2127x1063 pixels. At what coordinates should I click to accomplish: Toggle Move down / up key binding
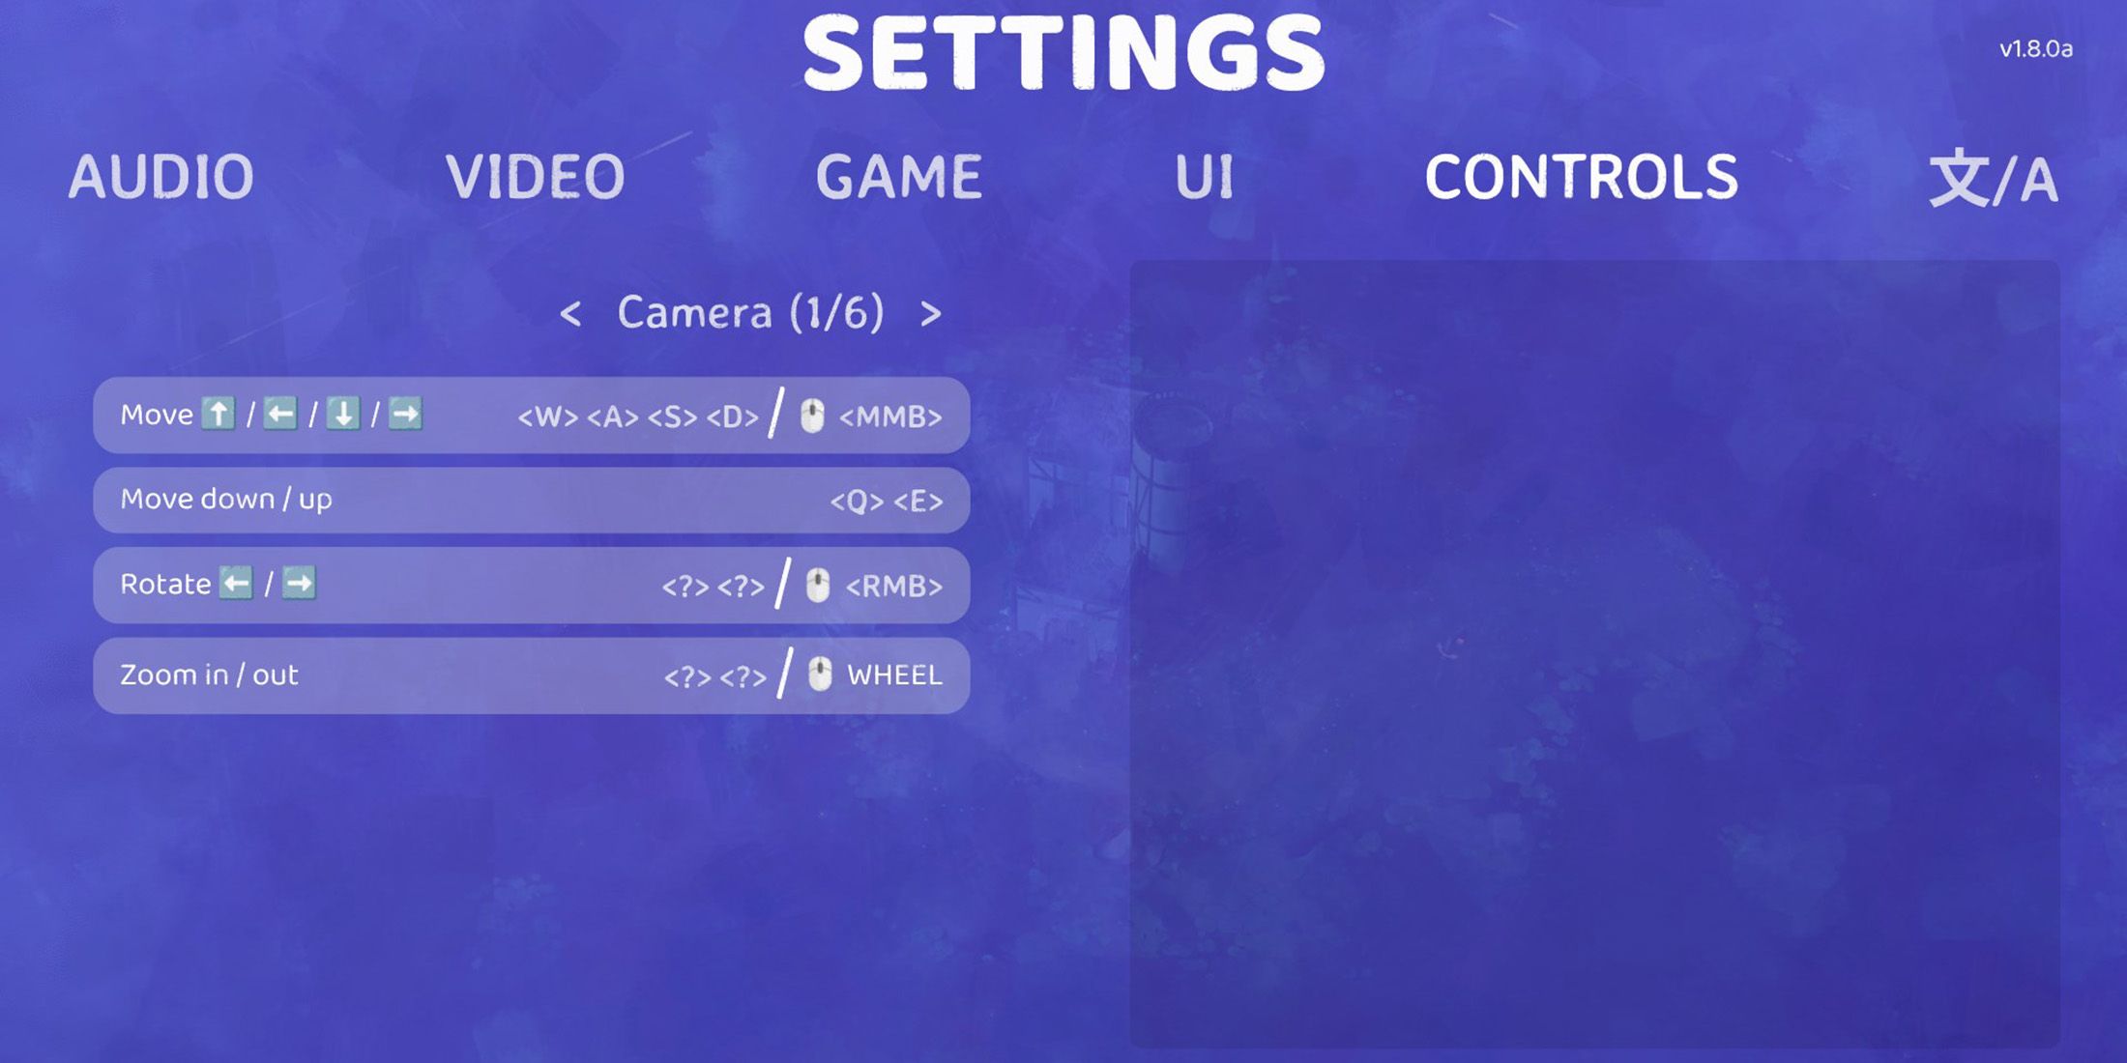coord(535,501)
